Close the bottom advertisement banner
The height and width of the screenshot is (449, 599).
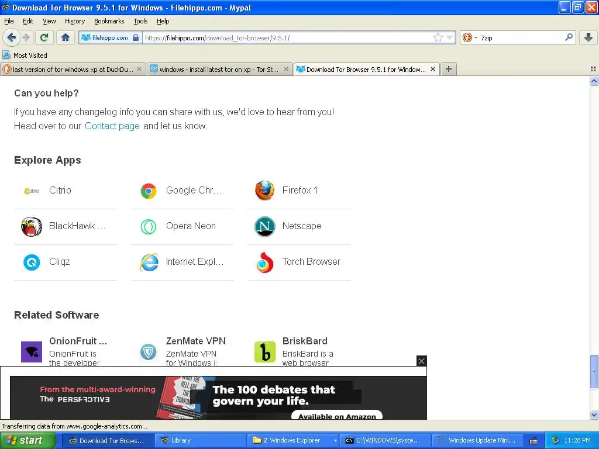[421, 361]
